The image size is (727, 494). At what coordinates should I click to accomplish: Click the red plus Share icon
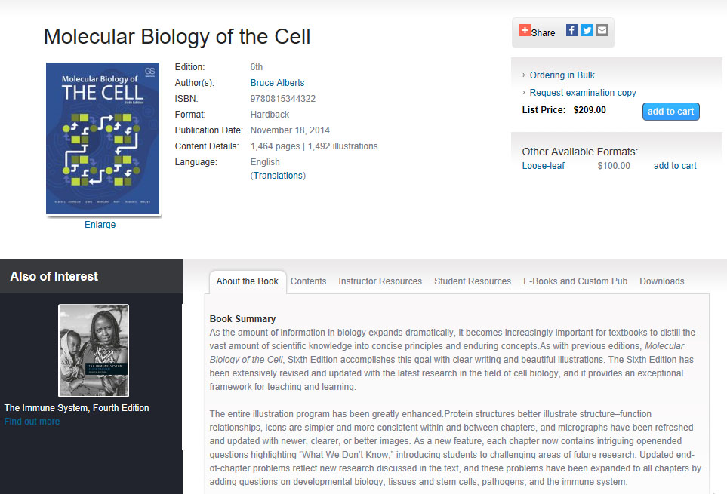coord(525,30)
